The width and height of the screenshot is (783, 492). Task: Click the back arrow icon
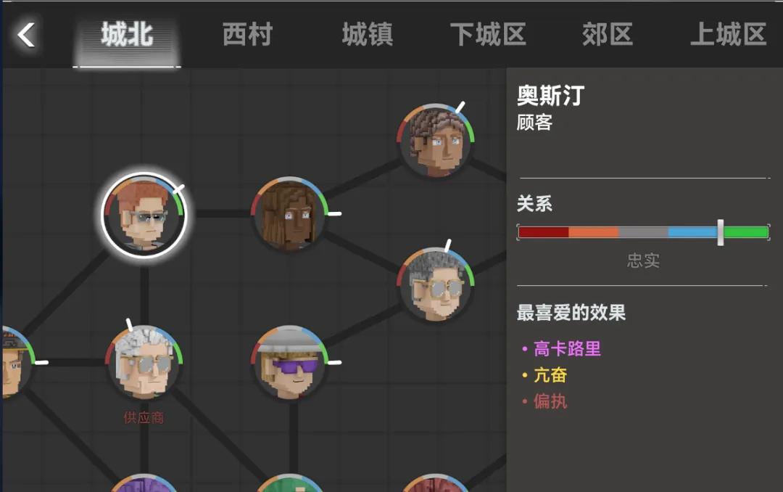(x=26, y=35)
